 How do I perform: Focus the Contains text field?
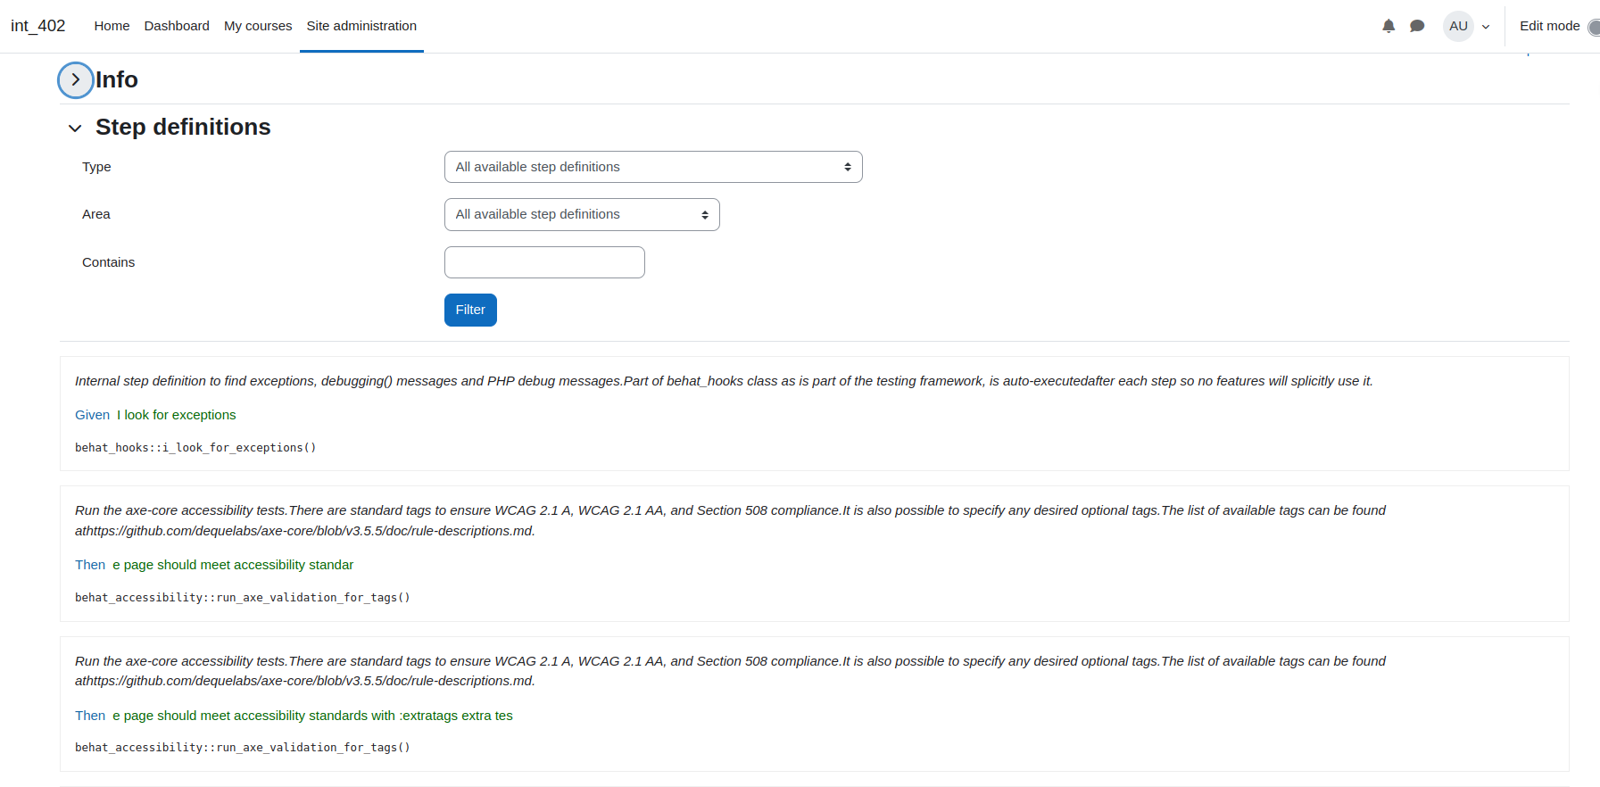(544, 262)
